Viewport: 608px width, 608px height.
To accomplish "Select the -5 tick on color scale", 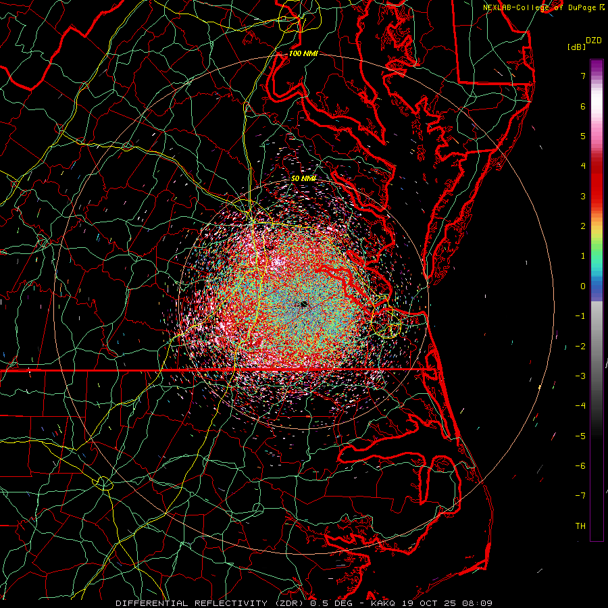I will pyautogui.click(x=580, y=436).
